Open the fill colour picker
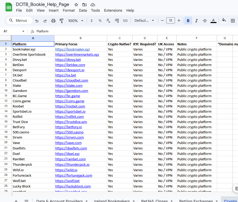The width and height of the screenshot is (238, 202). click(x=224, y=20)
